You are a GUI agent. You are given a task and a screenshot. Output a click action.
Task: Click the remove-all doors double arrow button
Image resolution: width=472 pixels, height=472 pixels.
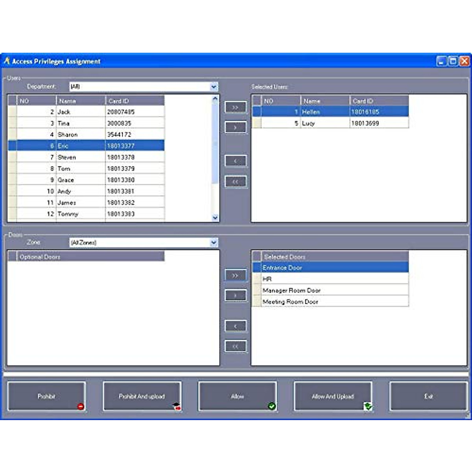coord(235,346)
